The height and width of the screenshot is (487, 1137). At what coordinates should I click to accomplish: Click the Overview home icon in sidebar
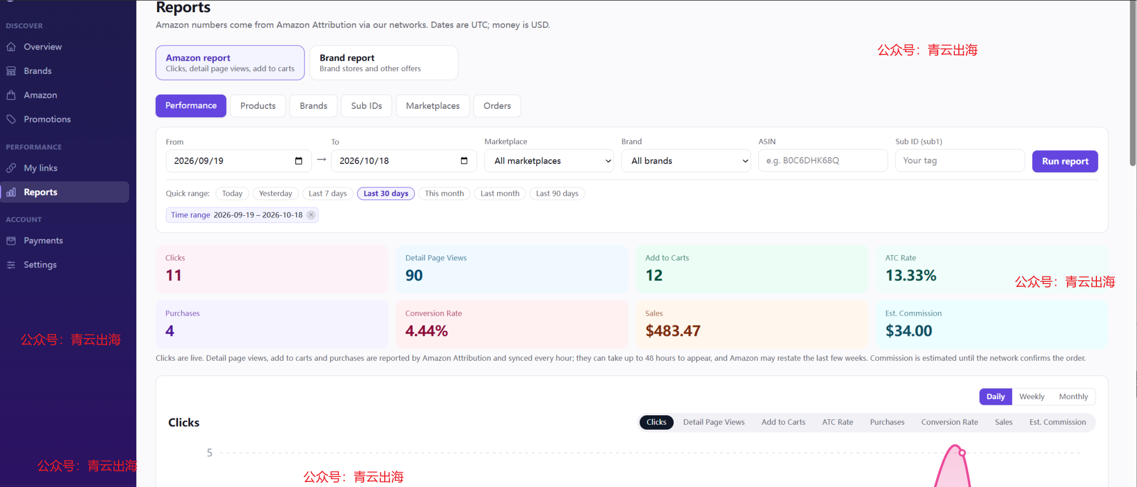tap(11, 47)
